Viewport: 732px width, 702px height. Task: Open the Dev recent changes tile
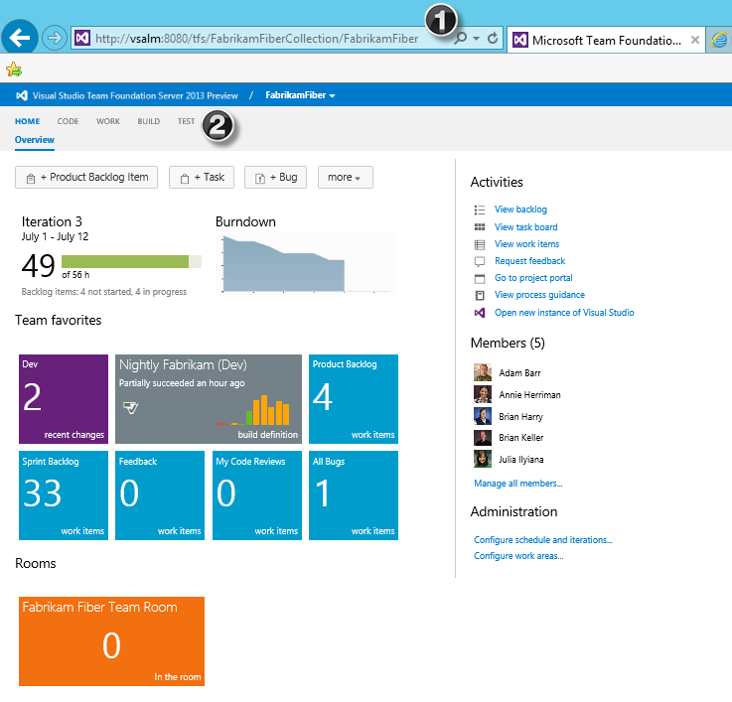tap(64, 399)
